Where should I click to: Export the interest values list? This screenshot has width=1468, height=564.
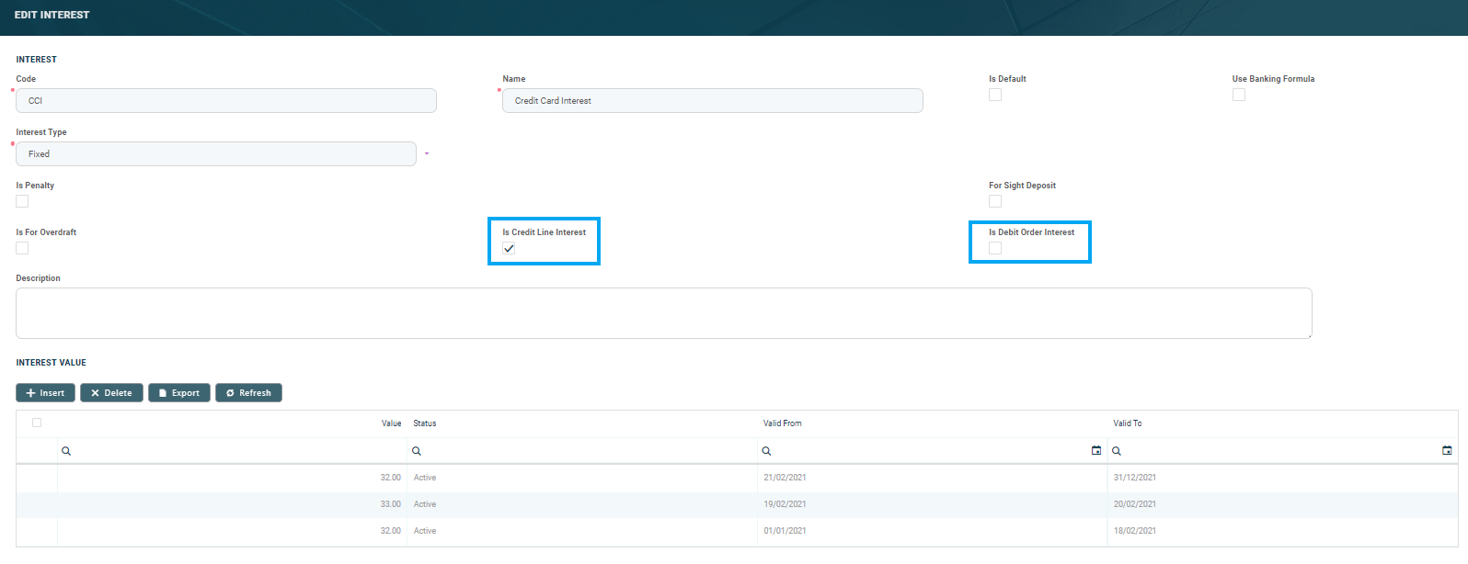(179, 393)
